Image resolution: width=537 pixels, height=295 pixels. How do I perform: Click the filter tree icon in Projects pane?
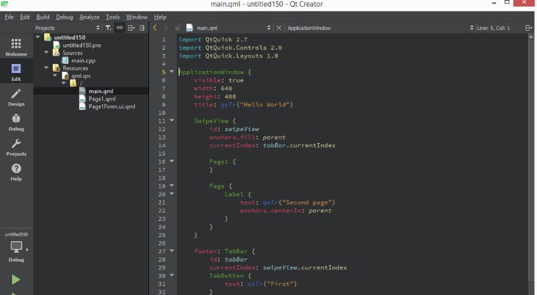108,28
